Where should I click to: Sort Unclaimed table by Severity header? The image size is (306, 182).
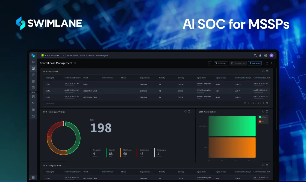(181, 78)
